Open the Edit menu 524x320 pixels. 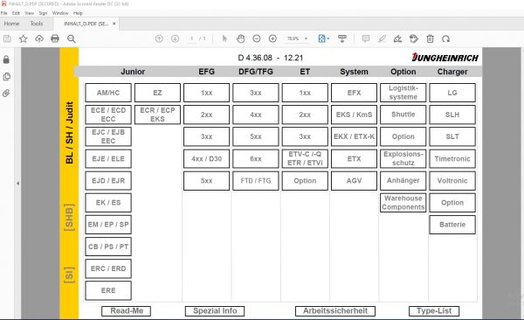point(16,13)
